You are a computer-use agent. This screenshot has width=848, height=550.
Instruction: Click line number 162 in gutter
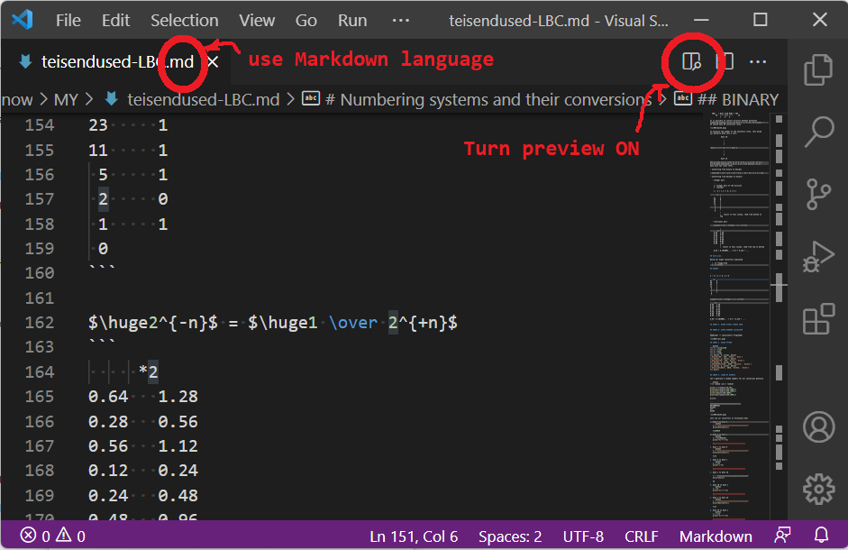pos(40,323)
